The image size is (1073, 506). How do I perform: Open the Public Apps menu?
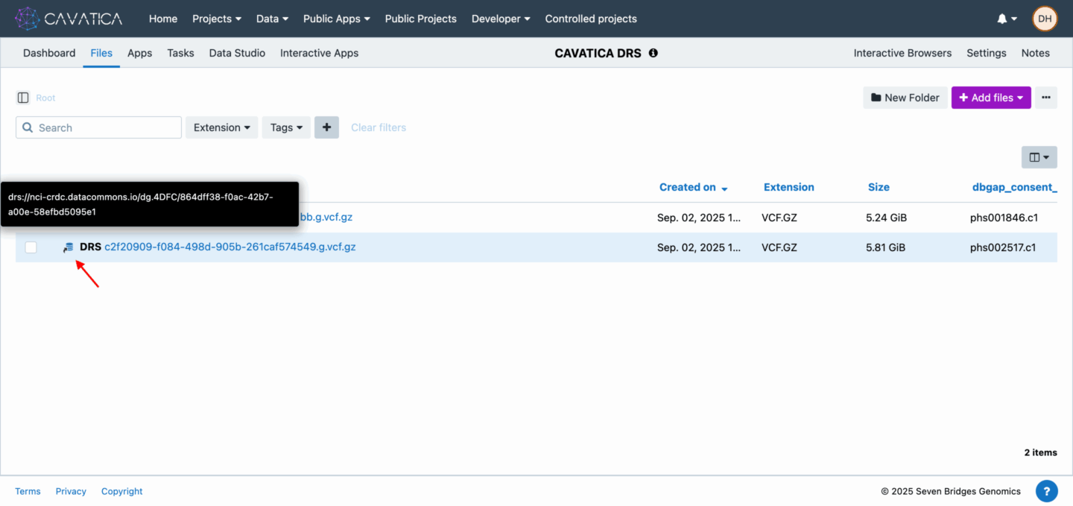click(x=336, y=18)
